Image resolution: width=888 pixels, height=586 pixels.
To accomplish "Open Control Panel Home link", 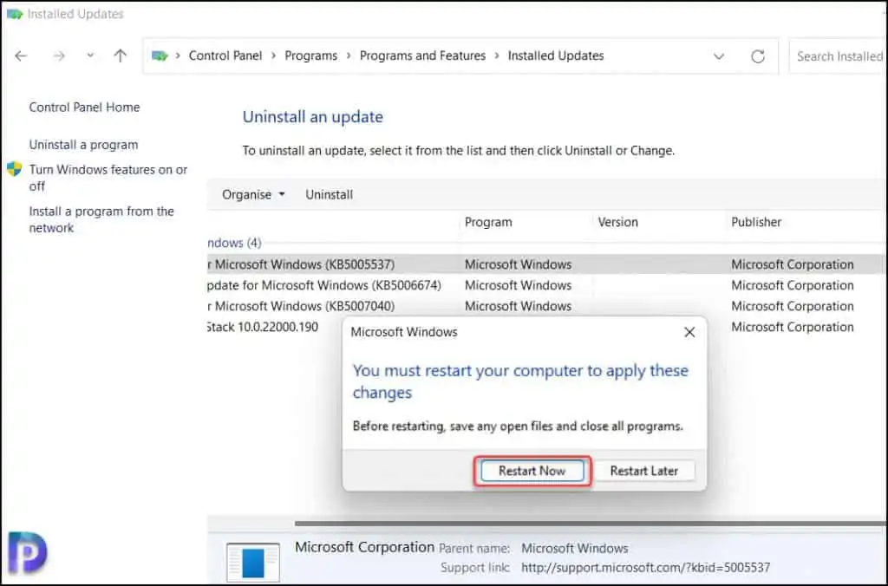I will point(84,107).
